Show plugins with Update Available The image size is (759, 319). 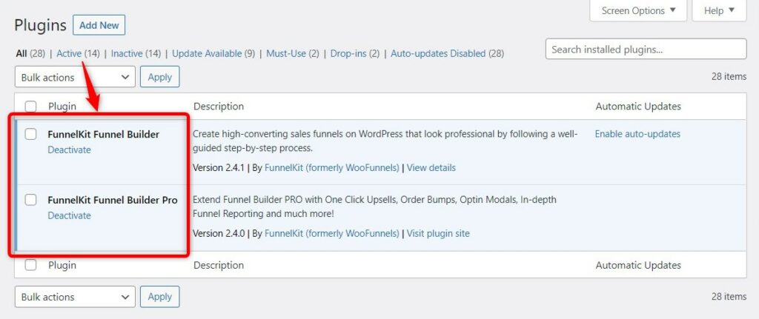(207, 53)
